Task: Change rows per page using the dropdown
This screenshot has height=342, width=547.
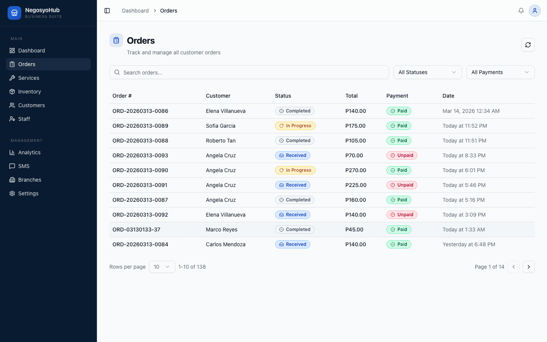Action: pos(162,267)
